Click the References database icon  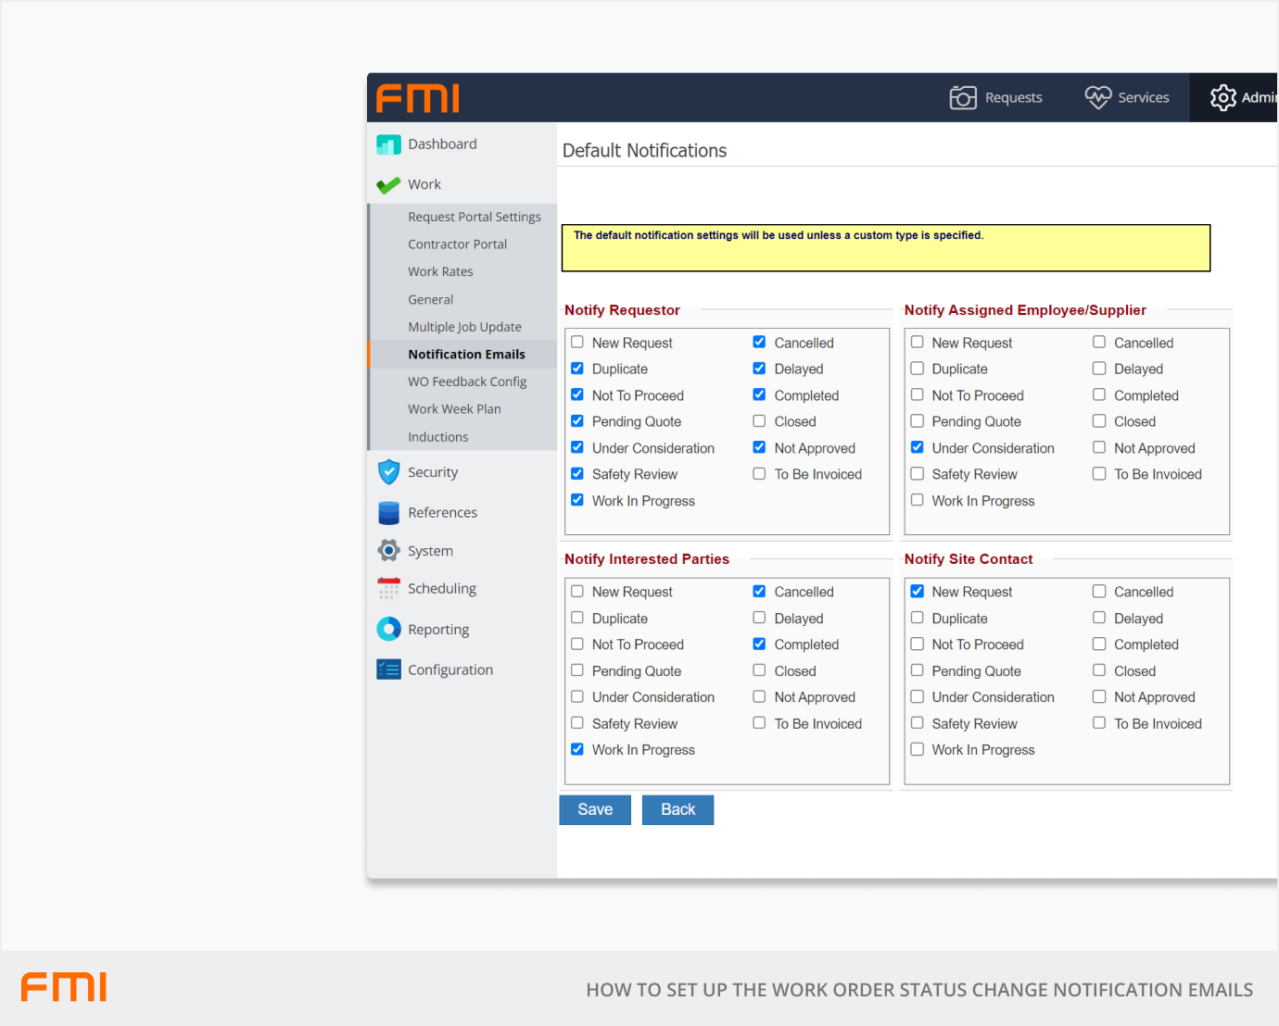coord(388,513)
